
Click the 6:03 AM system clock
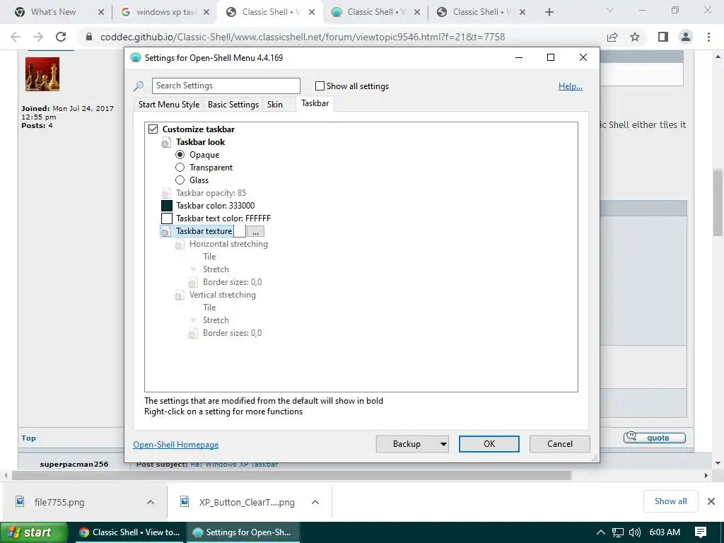click(x=665, y=532)
